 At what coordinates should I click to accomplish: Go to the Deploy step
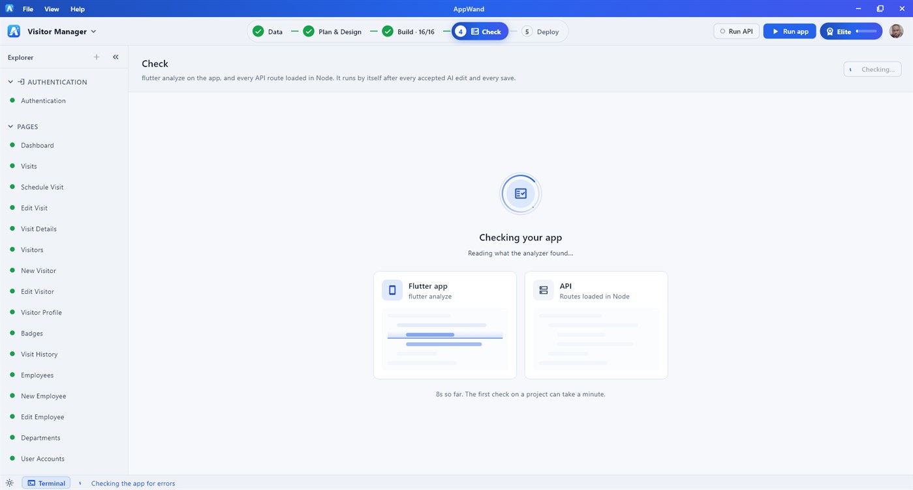pyautogui.click(x=540, y=31)
